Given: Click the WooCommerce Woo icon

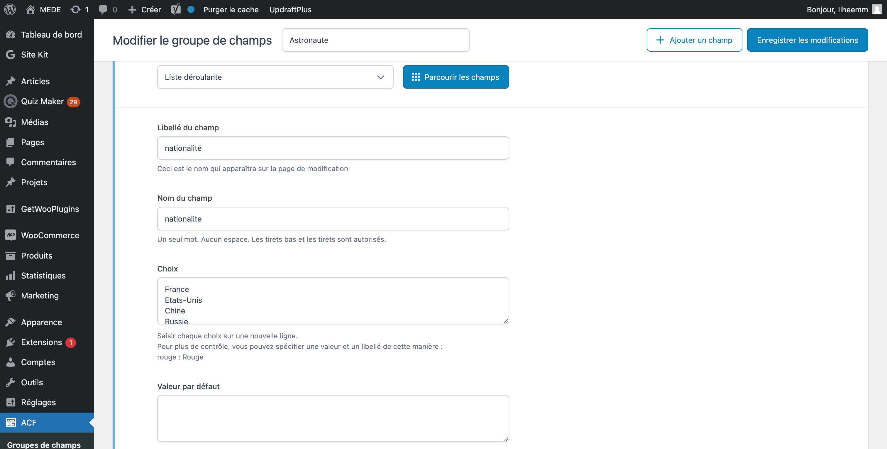Looking at the screenshot, I should coord(11,235).
